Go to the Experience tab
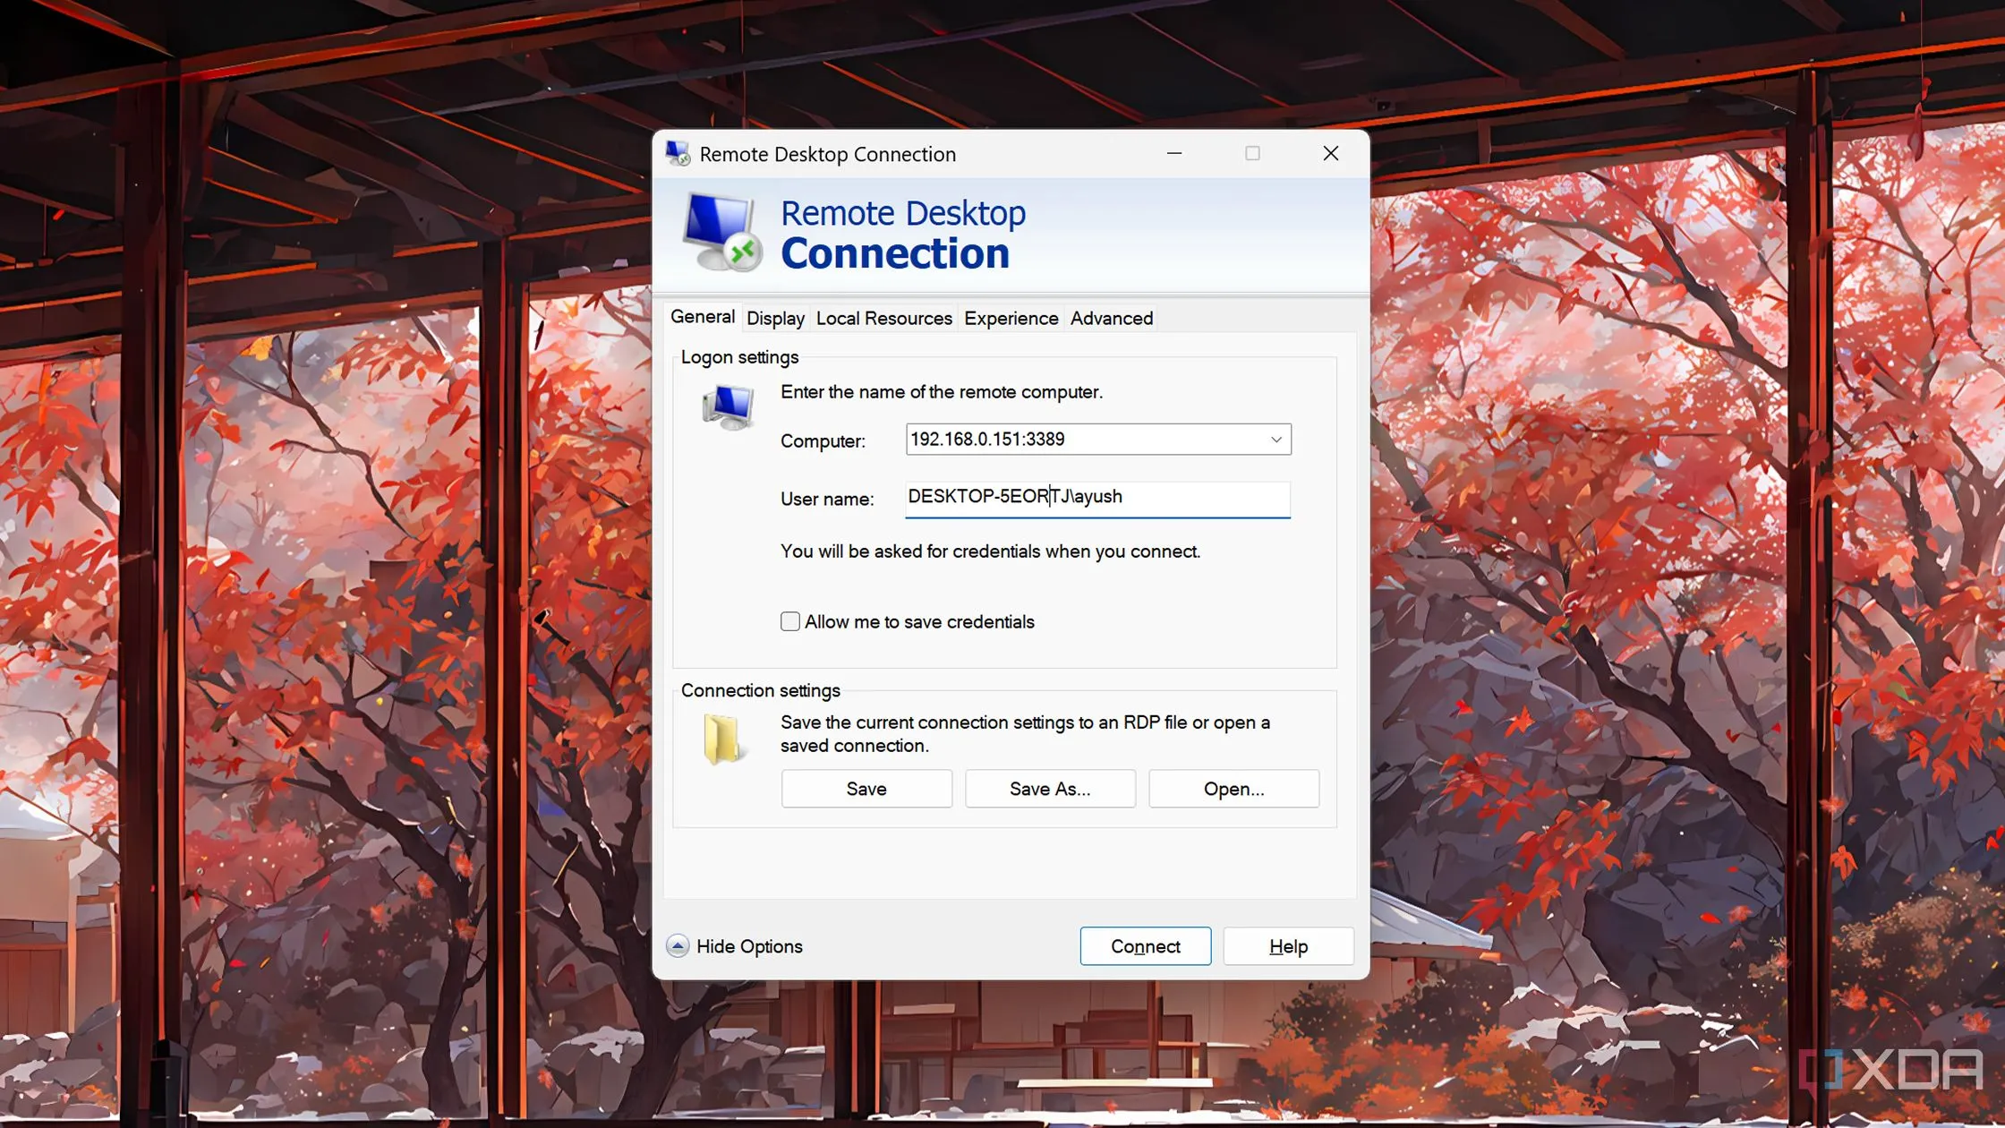 coord(1011,319)
